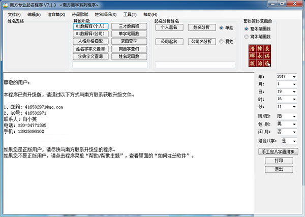Open the 分 dropdown showing 11
Image resolution: width=305 pixels, height=217 pixels.
tap(287, 106)
